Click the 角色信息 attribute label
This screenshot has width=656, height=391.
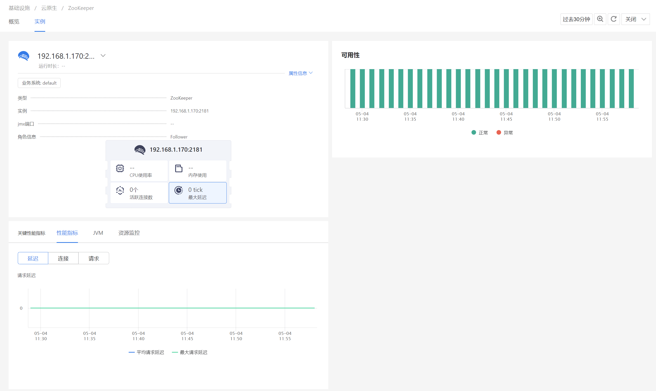click(27, 137)
